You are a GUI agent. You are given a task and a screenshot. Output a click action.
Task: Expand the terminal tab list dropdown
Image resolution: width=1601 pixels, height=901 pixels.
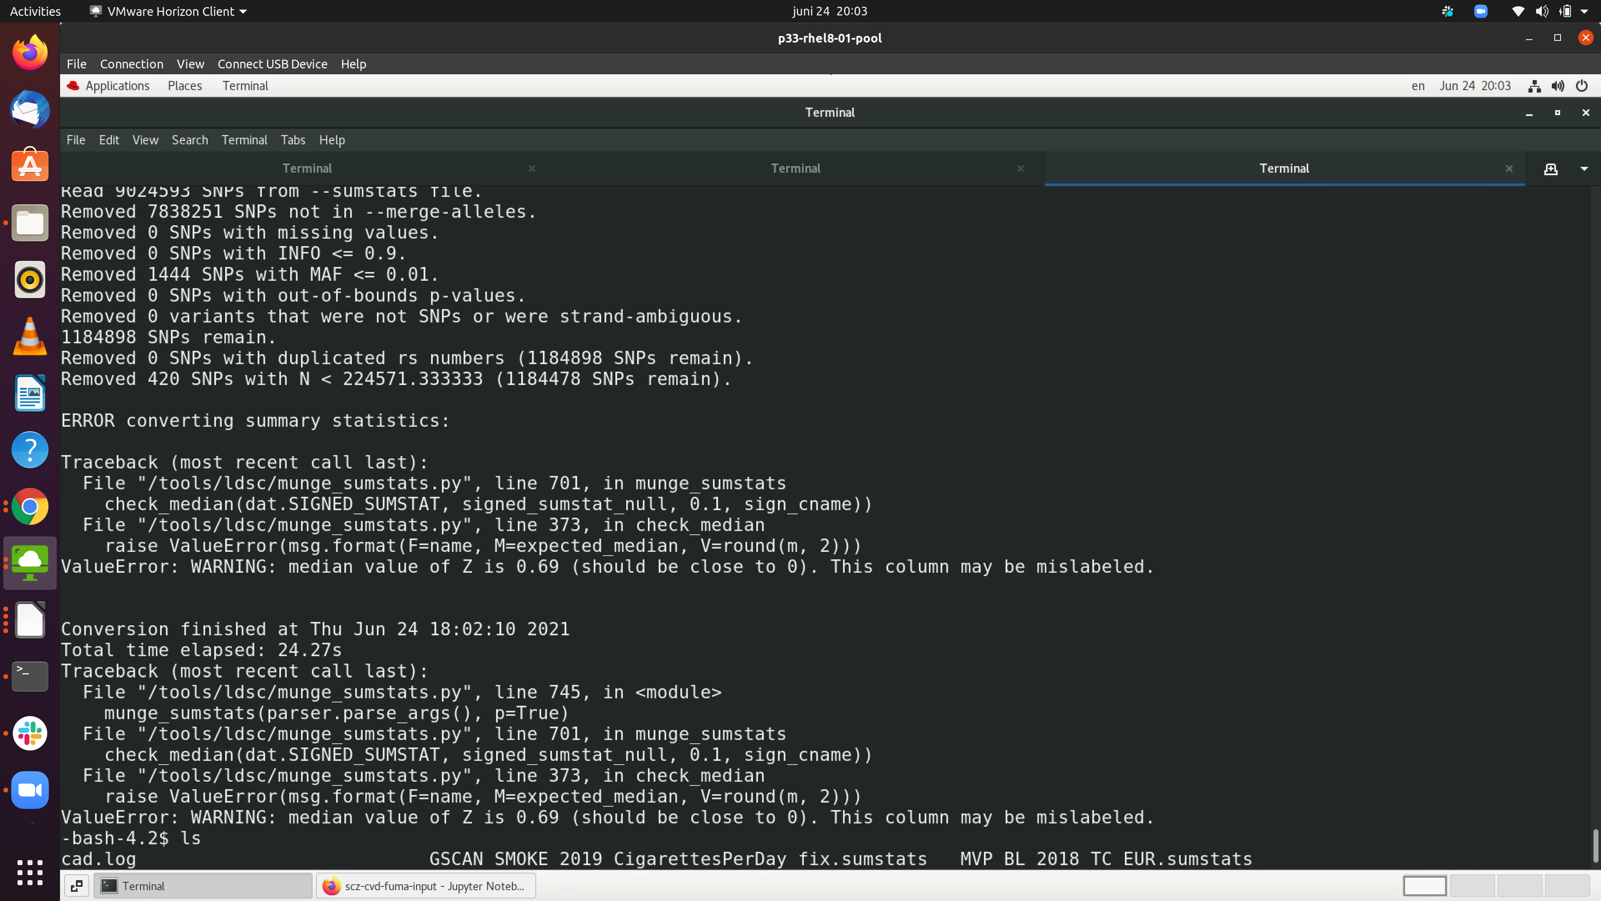click(x=1583, y=169)
